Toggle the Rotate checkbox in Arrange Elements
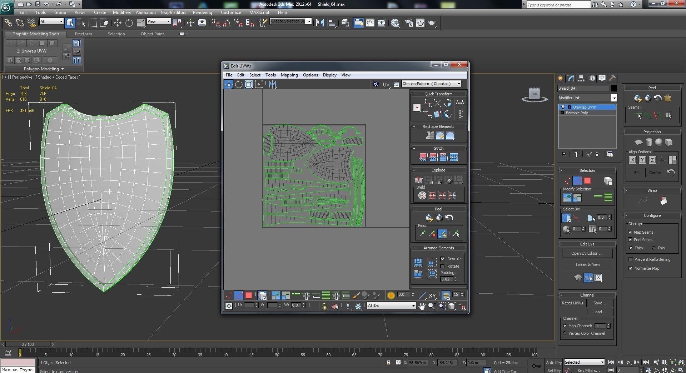This screenshot has width=686, height=373. click(443, 266)
